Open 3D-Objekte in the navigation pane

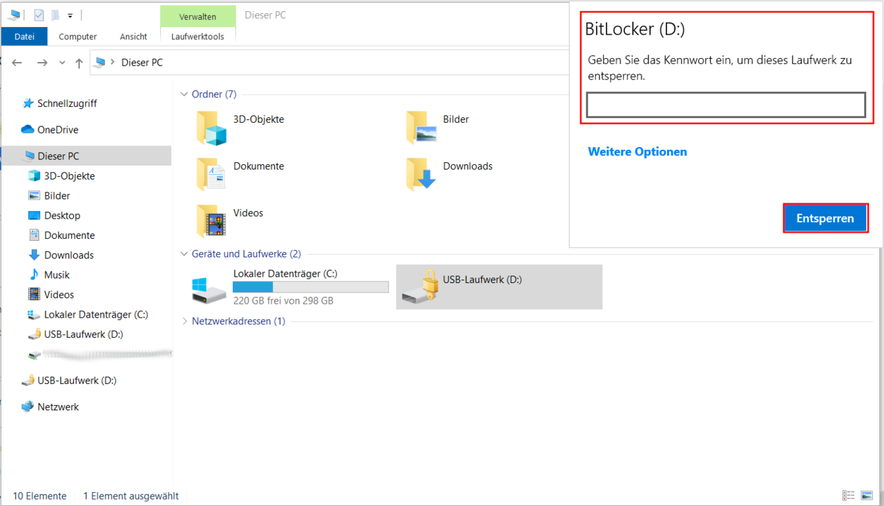69,176
